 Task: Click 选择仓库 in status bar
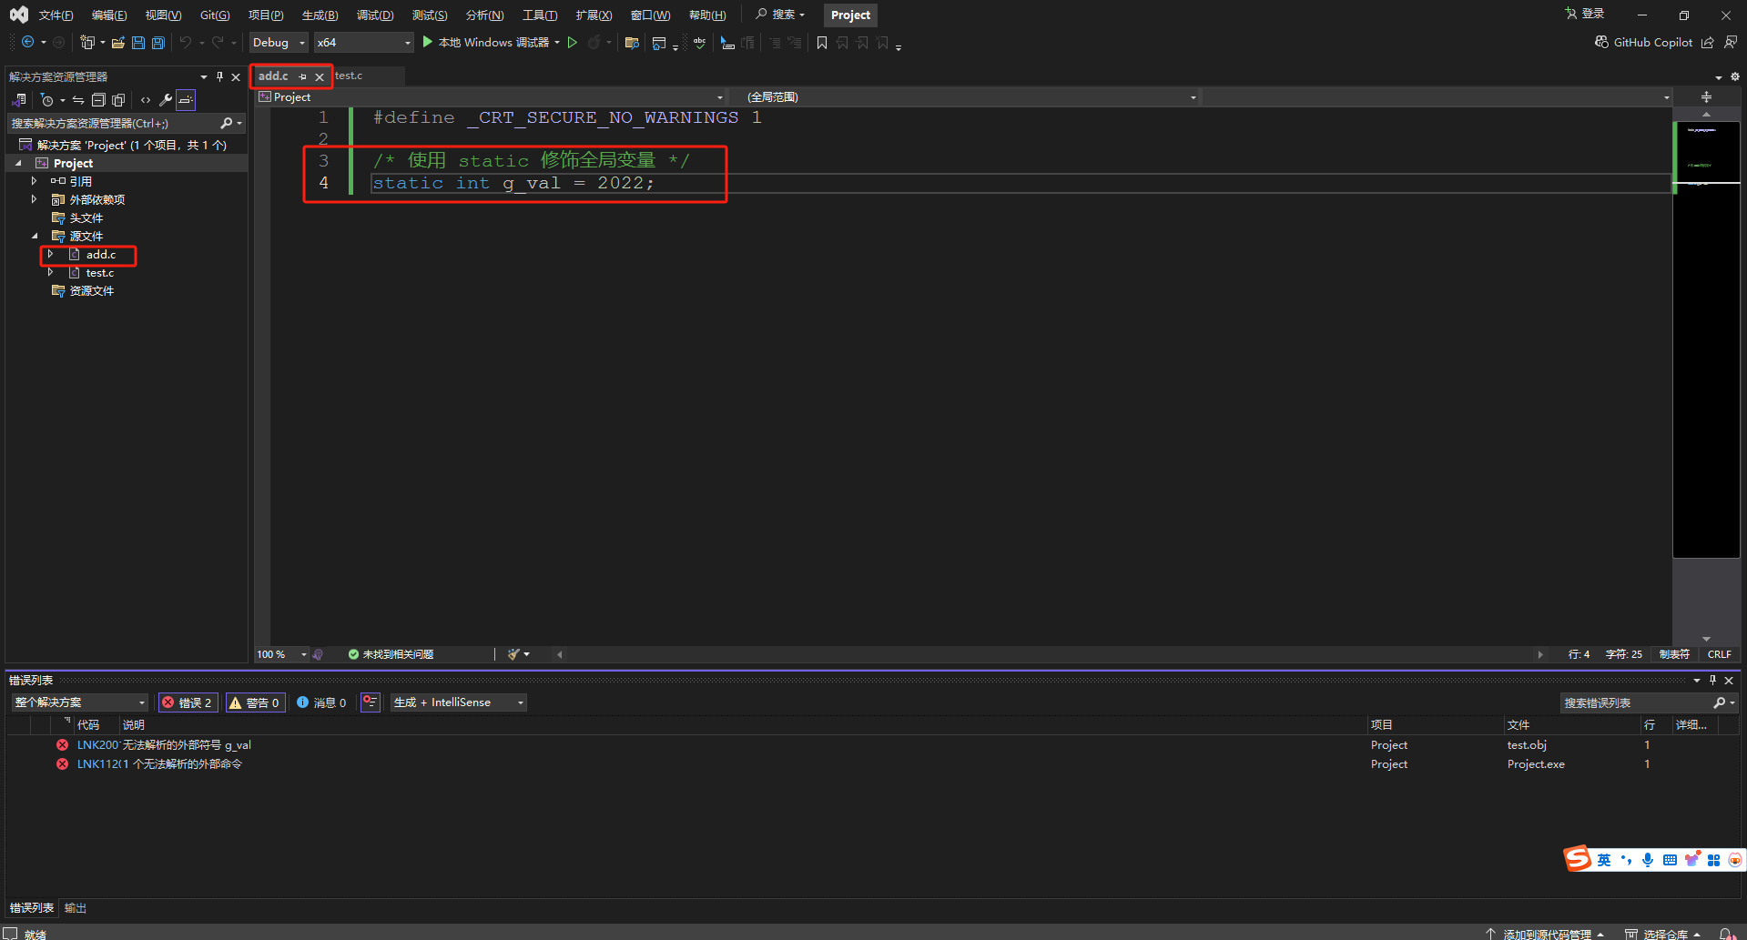1663,934
